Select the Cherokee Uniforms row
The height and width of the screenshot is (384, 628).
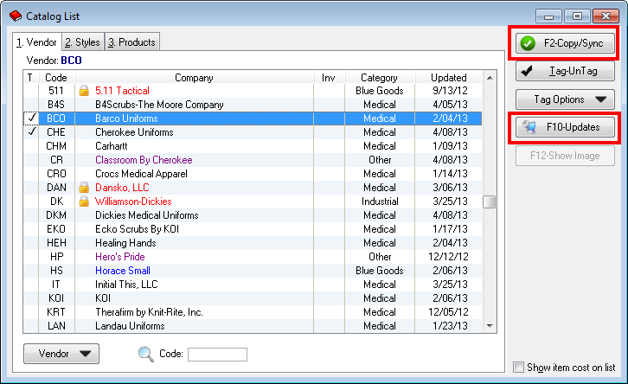click(253, 132)
